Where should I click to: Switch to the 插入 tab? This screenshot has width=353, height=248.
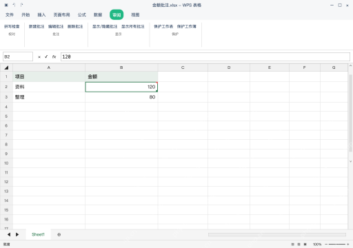click(41, 14)
